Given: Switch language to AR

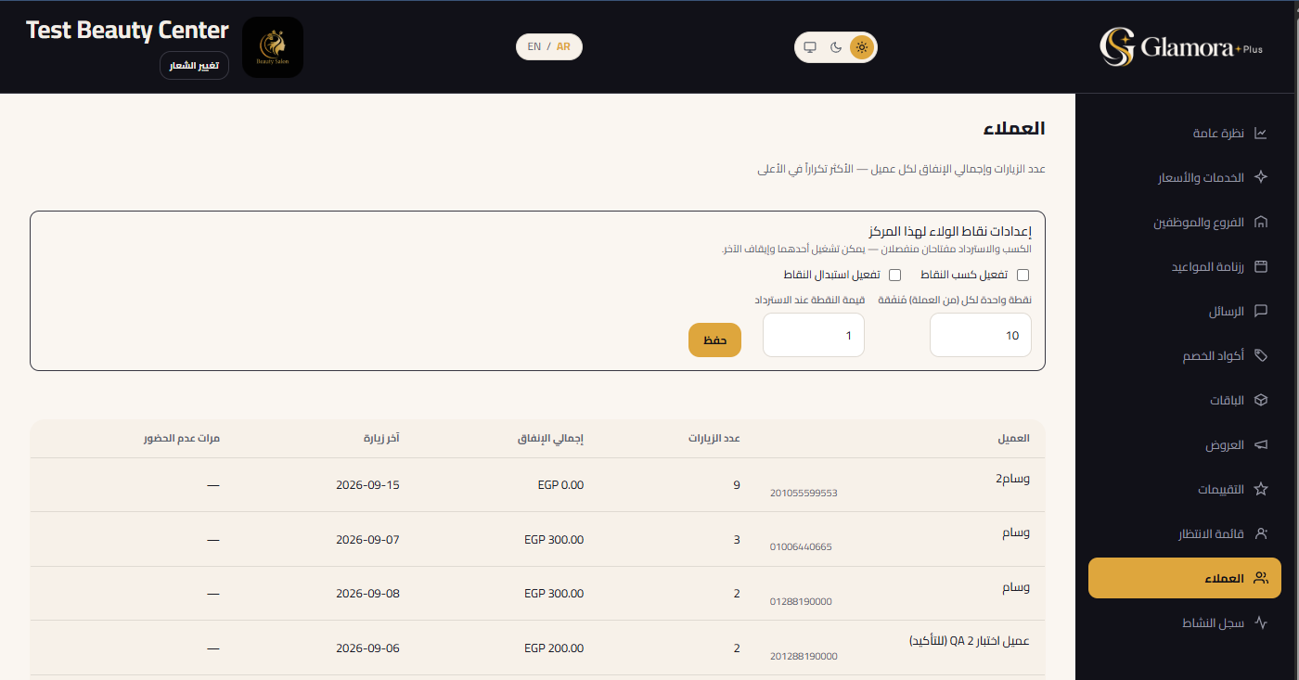Looking at the screenshot, I should 563,47.
